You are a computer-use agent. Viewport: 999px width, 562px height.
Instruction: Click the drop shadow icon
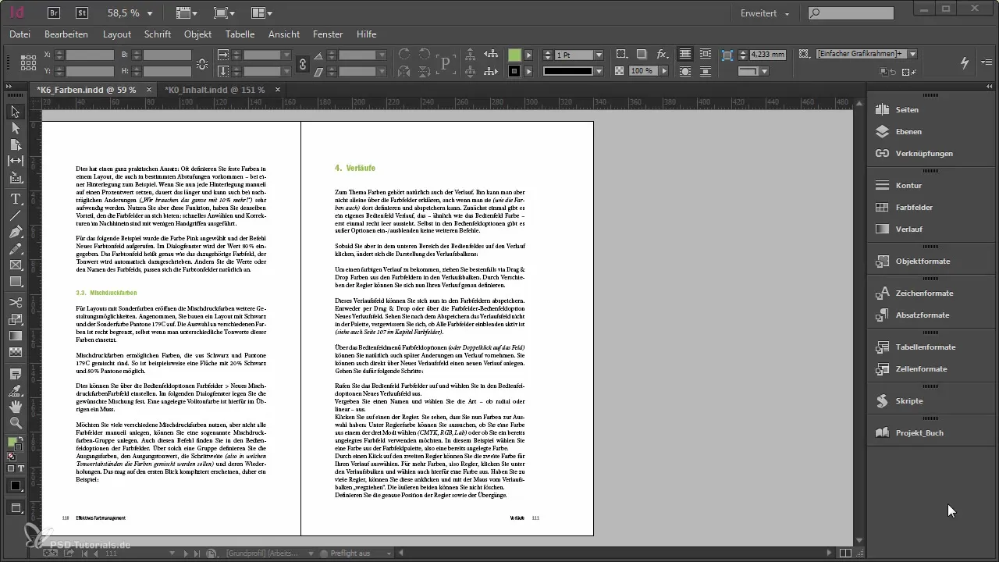point(641,55)
